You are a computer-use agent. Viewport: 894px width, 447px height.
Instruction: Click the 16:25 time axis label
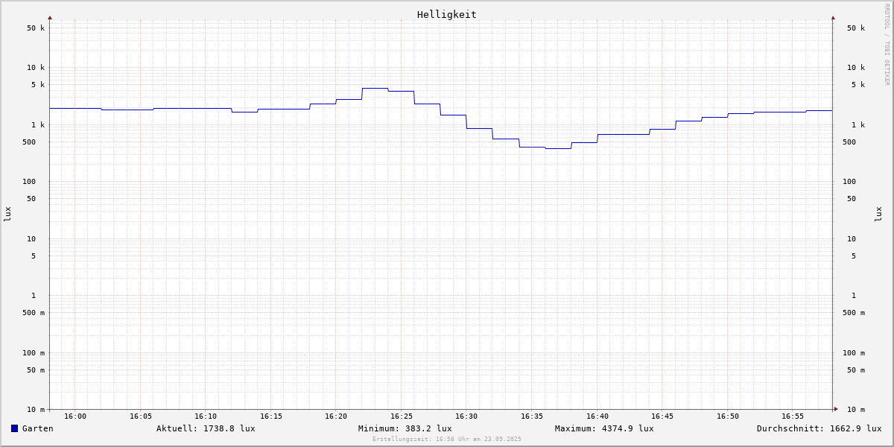(x=402, y=416)
